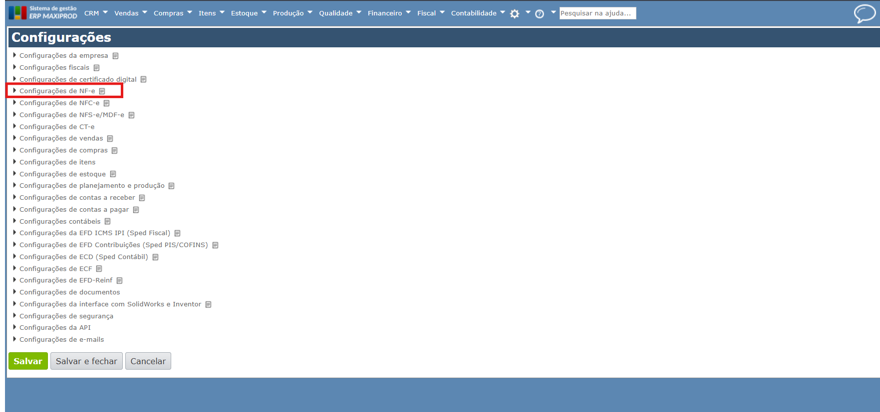Screen dimensions: 880x412
Task: Click document icon next to SolidWorks e Inventor
Action: 208,304
